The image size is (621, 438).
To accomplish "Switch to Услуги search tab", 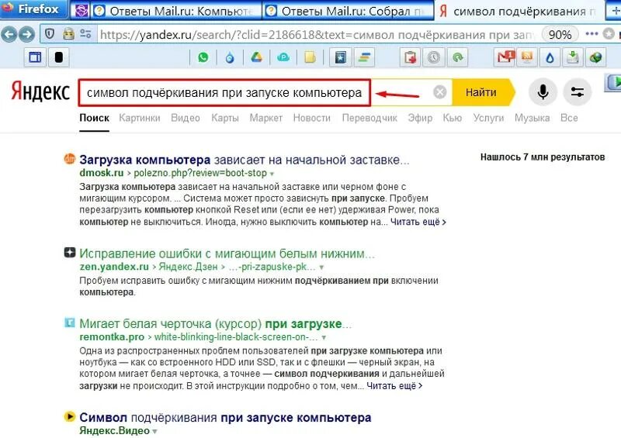I will coord(488,118).
